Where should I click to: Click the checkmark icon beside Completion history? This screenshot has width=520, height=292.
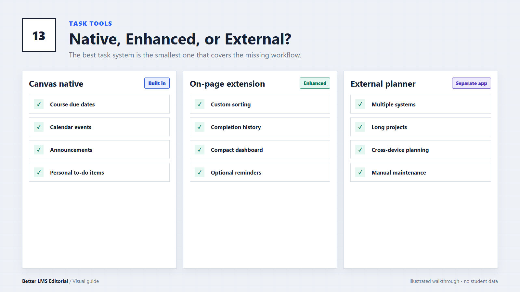click(200, 127)
